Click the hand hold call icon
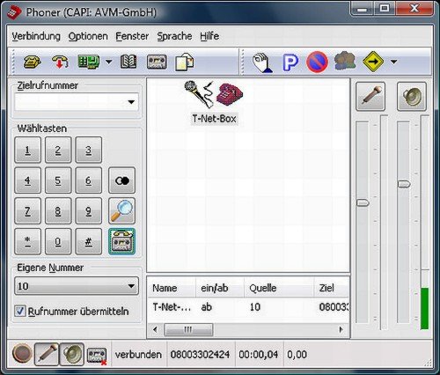The image size is (440, 375). tap(262, 62)
